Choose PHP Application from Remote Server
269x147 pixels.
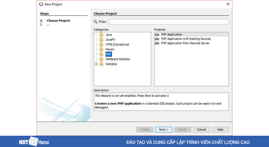pos(185,43)
